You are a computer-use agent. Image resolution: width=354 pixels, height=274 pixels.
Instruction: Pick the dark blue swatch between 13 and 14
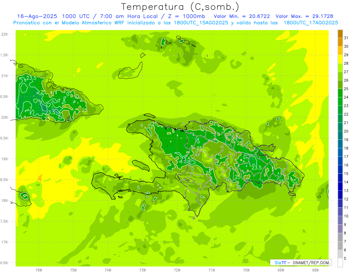(x=340, y=186)
